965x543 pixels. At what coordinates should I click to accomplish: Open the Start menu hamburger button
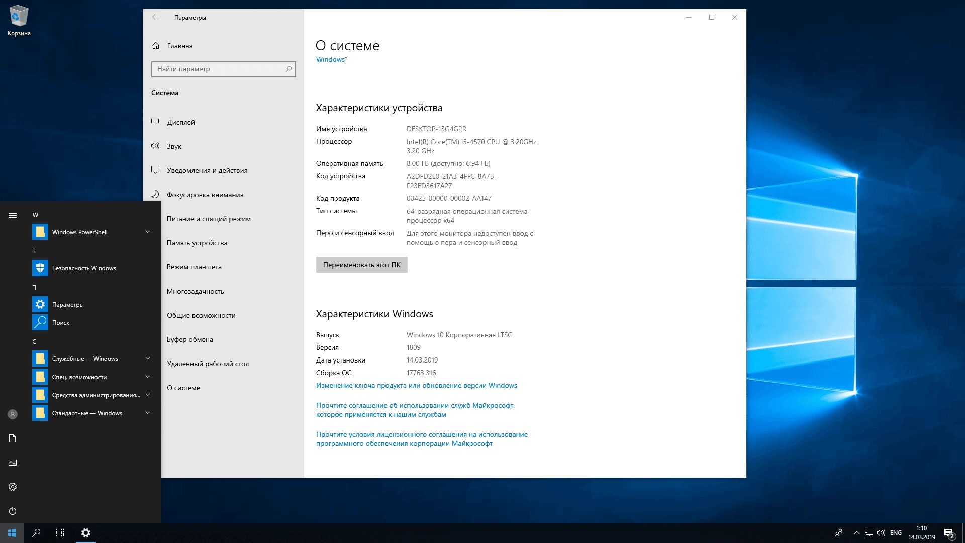13,215
